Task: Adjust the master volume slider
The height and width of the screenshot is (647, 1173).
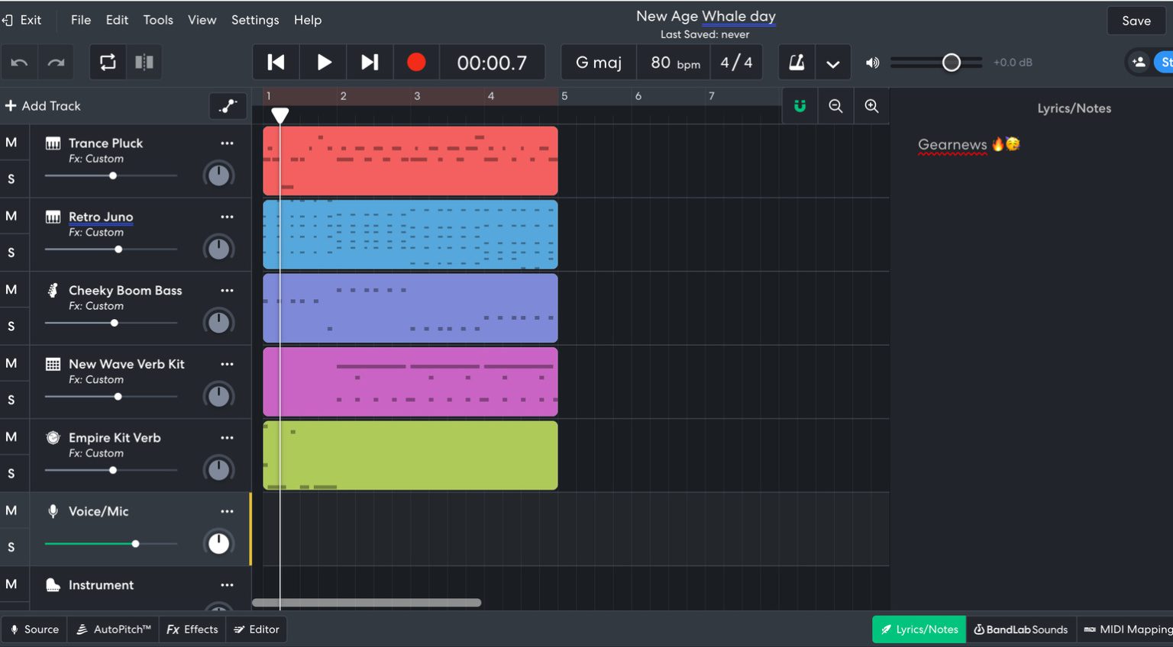Action: (x=950, y=62)
